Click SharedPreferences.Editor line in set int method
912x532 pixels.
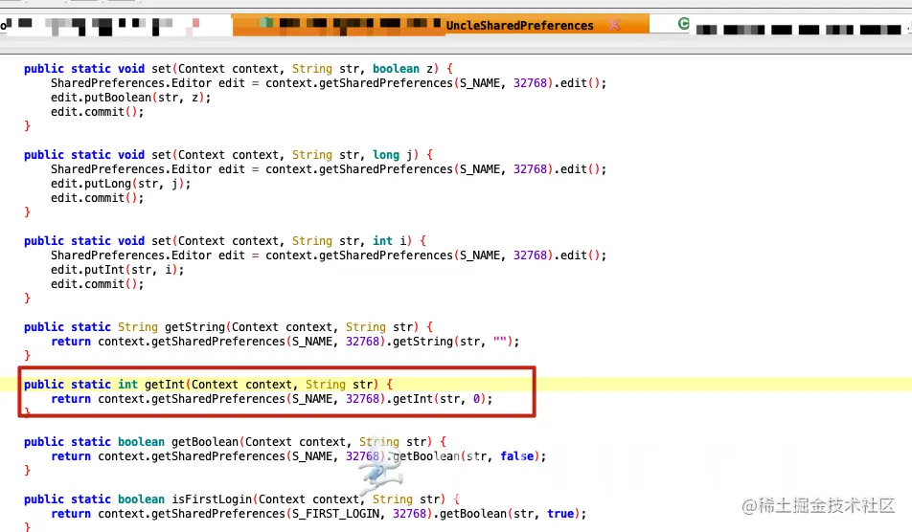(329, 255)
